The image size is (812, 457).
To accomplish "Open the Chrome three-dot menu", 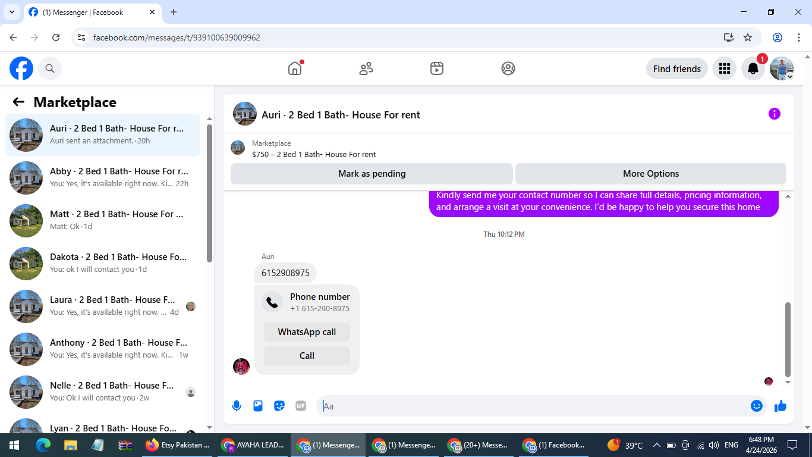I will pos(799,37).
